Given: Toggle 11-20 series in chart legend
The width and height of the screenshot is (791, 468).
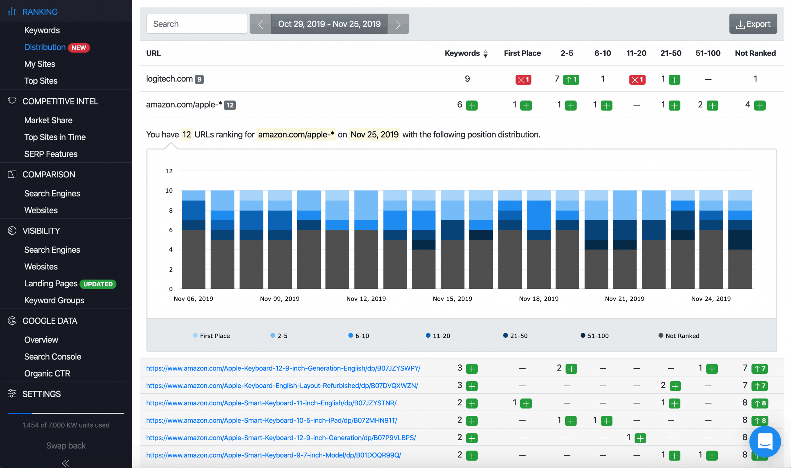Looking at the screenshot, I should pyautogui.click(x=438, y=336).
